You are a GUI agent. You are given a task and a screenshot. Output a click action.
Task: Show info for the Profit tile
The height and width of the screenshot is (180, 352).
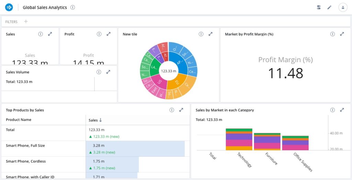[x=99, y=34]
